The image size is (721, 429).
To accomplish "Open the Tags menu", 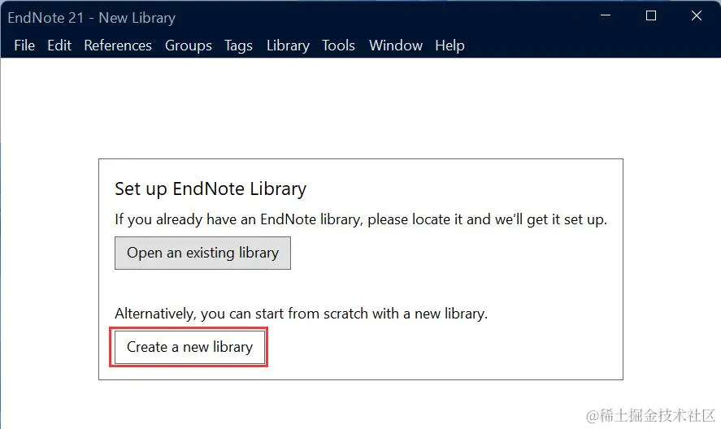I will 238,45.
